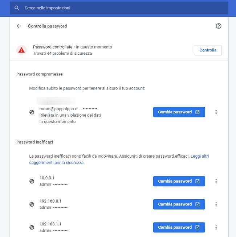The image size is (236, 237).
Task: Click Cambia password for compromised account
Action: [x=179, y=112]
